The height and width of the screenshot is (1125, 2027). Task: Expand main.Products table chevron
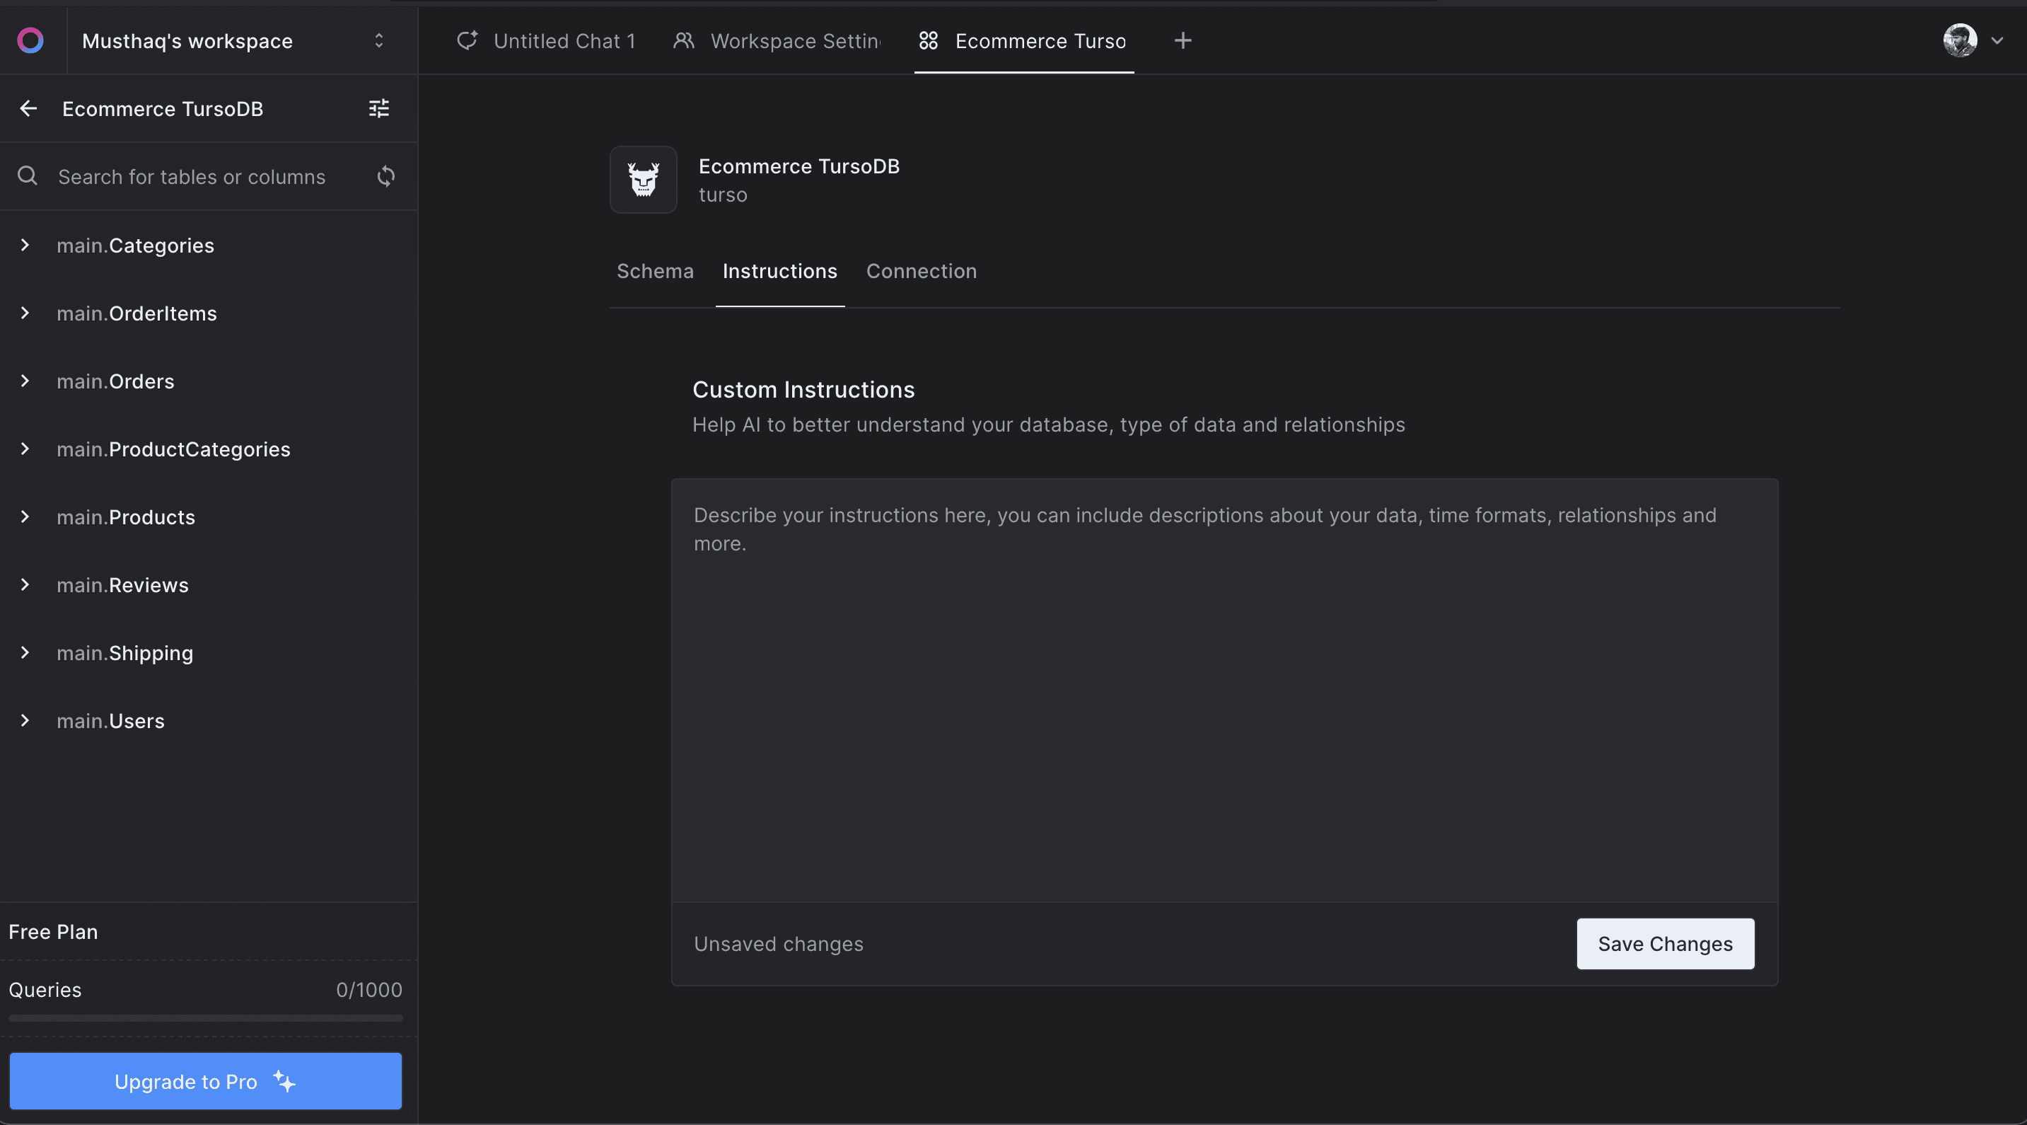[25, 517]
